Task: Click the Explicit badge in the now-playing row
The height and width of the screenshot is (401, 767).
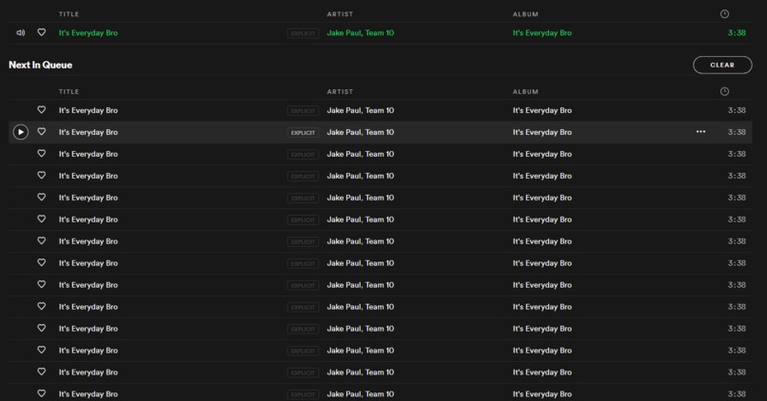Action: coord(303,33)
